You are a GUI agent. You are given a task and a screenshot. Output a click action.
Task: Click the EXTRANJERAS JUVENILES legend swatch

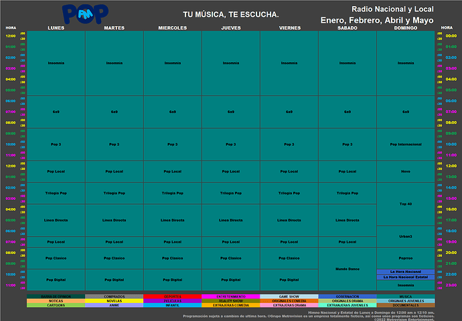coord(348,306)
